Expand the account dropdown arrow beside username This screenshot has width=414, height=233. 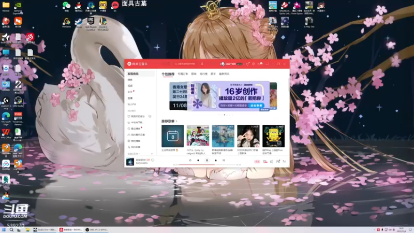(x=244, y=64)
